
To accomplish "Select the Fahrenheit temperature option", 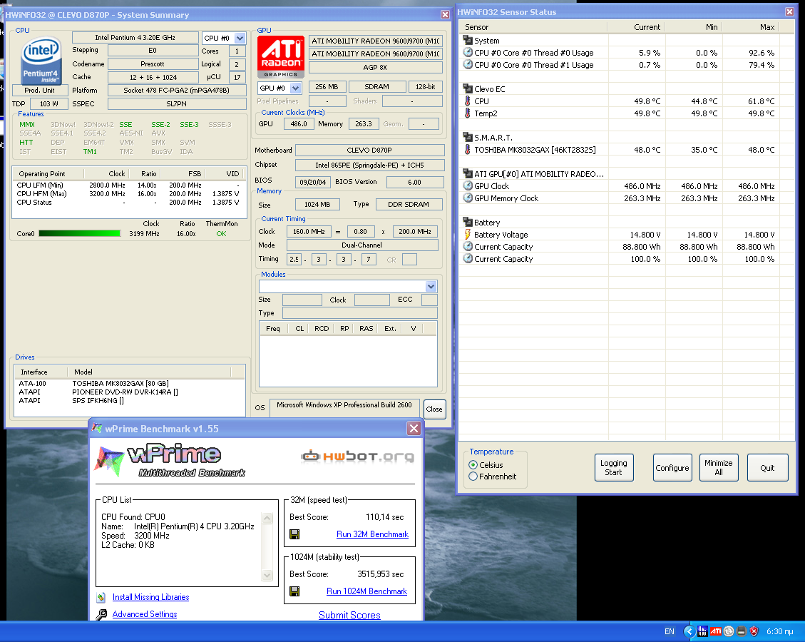I will pyautogui.click(x=493, y=477).
